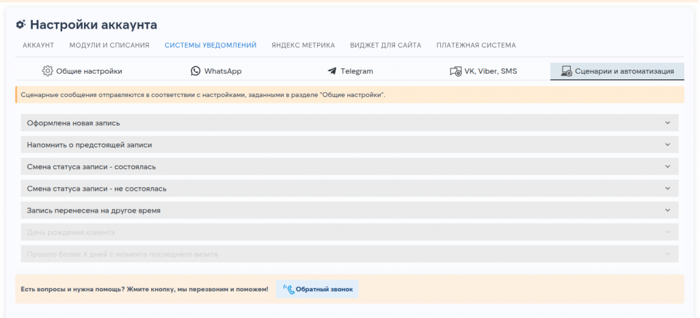Expand the День рождения клиента scenario

(667, 233)
